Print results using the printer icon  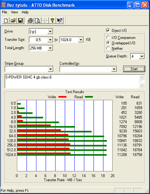pyautogui.click(x=30, y=21)
